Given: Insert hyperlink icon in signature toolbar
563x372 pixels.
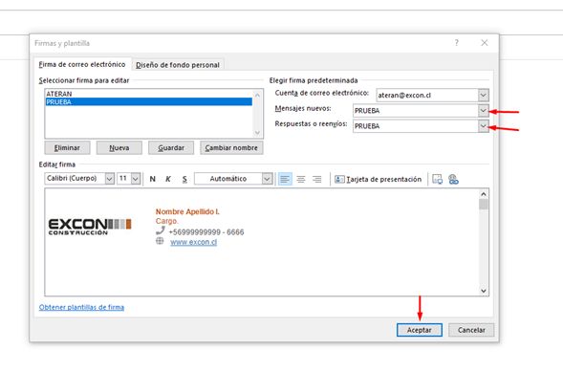Looking at the screenshot, I should pyautogui.click(x=453, y=179).
